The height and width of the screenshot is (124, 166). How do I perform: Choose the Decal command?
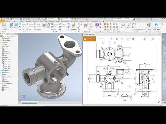37,24
